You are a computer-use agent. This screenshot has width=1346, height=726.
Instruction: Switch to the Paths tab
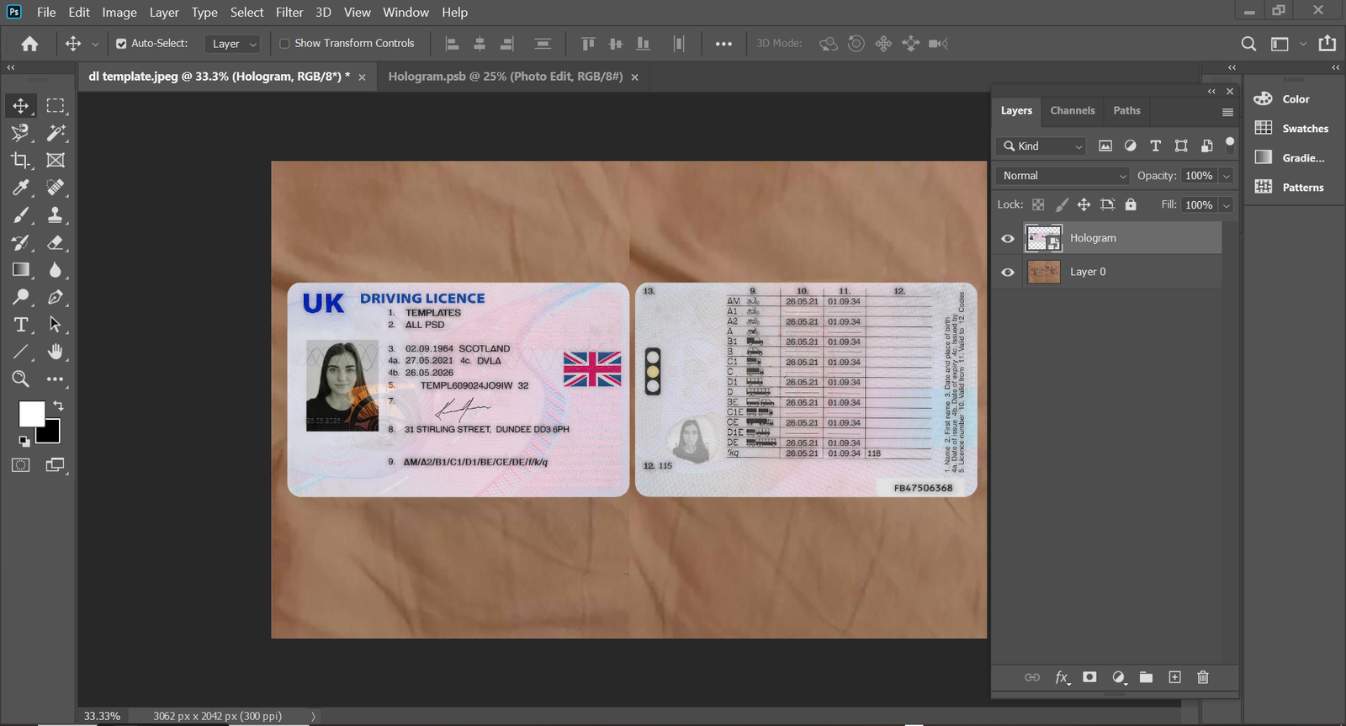(x=1126, y=110)
